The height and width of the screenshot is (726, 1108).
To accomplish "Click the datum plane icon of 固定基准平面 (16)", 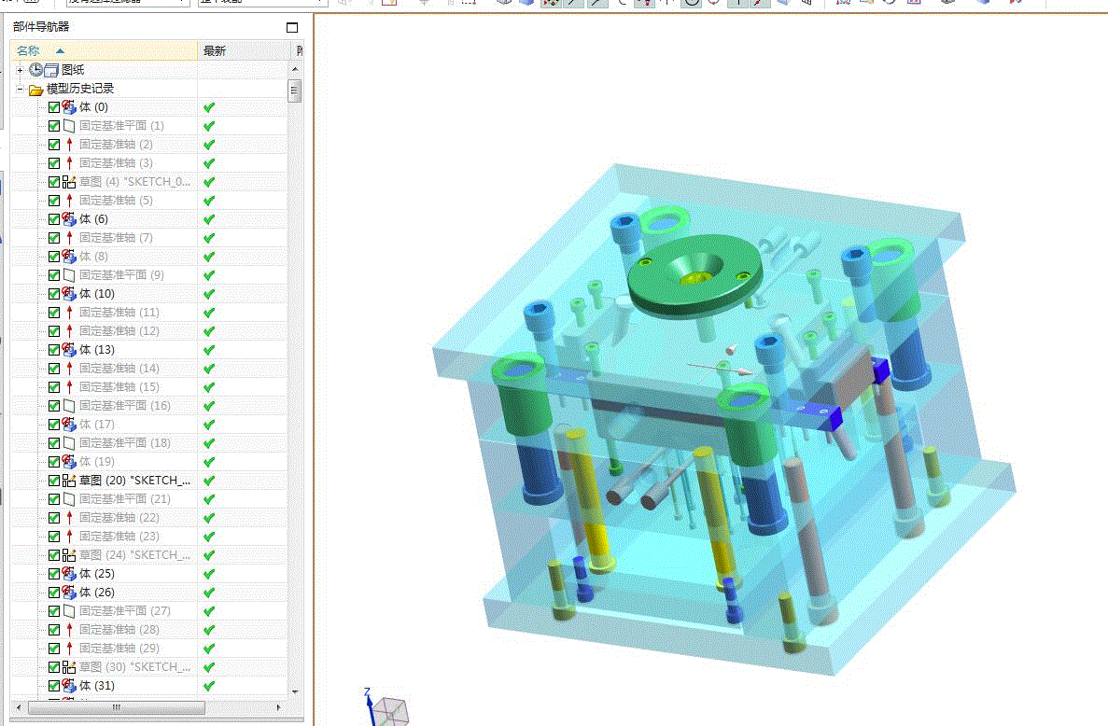I will pos(68,406).
